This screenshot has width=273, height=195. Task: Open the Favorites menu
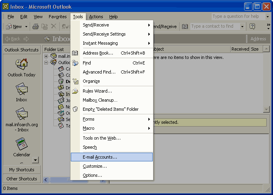58,17
